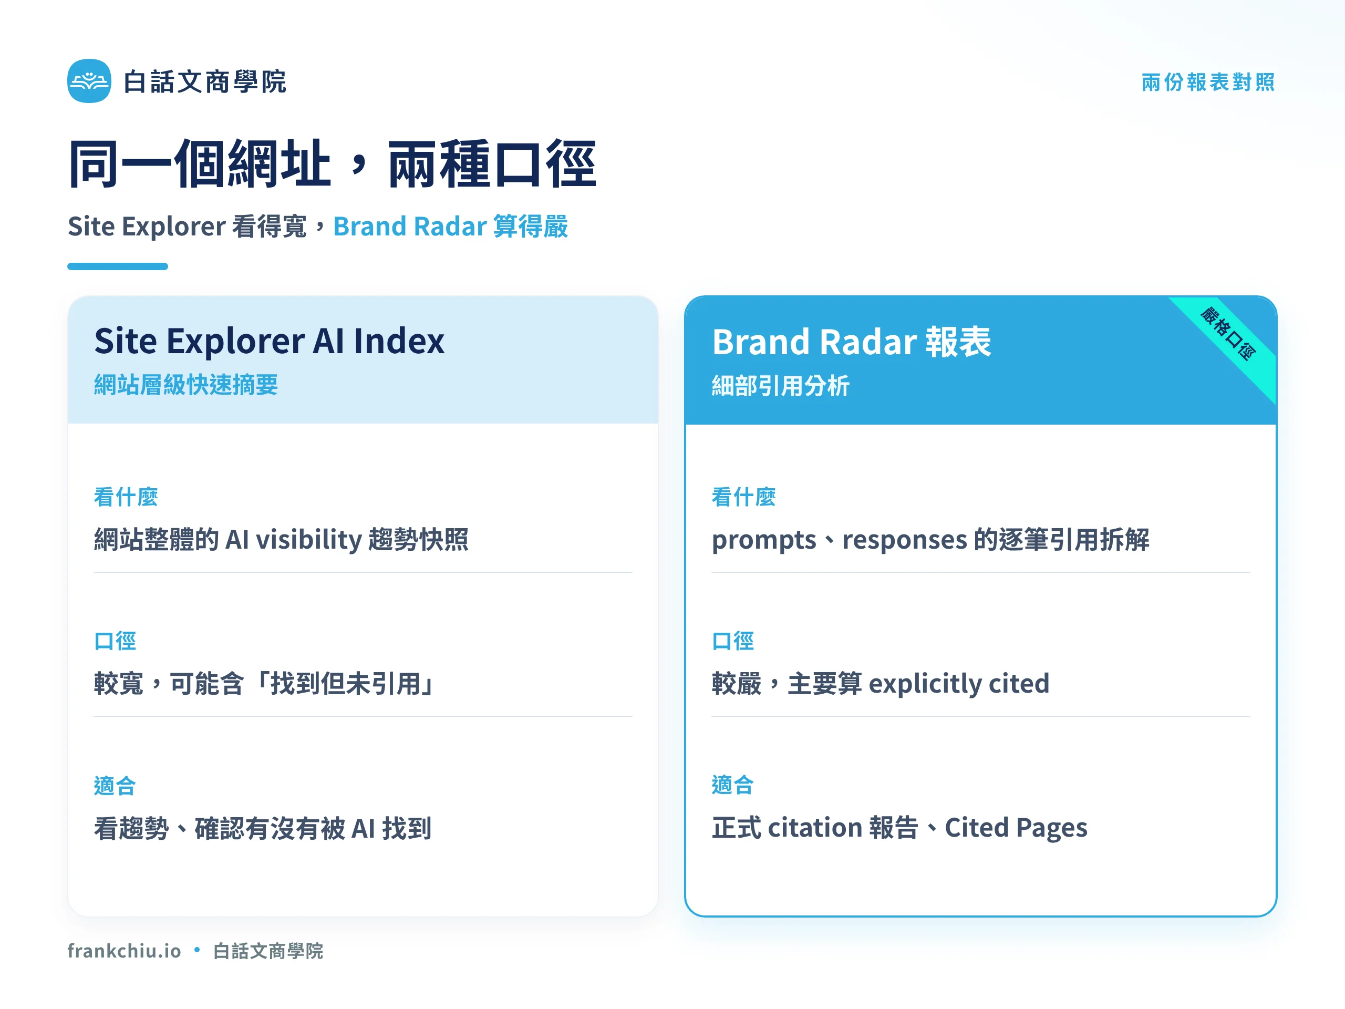Click 白話文商學院 in the footer
Screen dimensions: 1345x1009
pos(268,951)
